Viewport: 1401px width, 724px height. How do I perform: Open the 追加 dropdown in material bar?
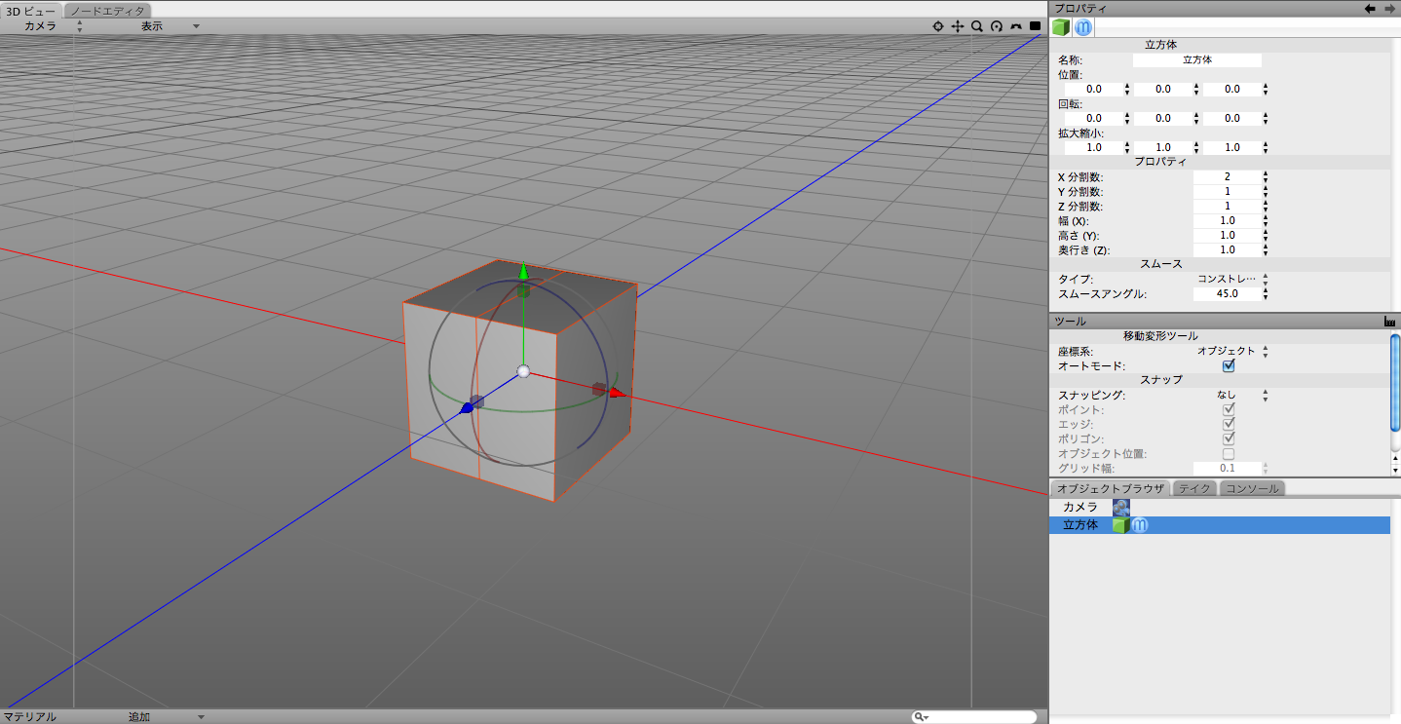pyautogui.click(x=166, y=716)
